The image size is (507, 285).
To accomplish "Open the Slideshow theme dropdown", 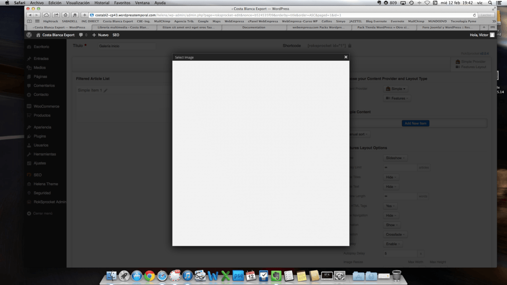I will 395,158.
